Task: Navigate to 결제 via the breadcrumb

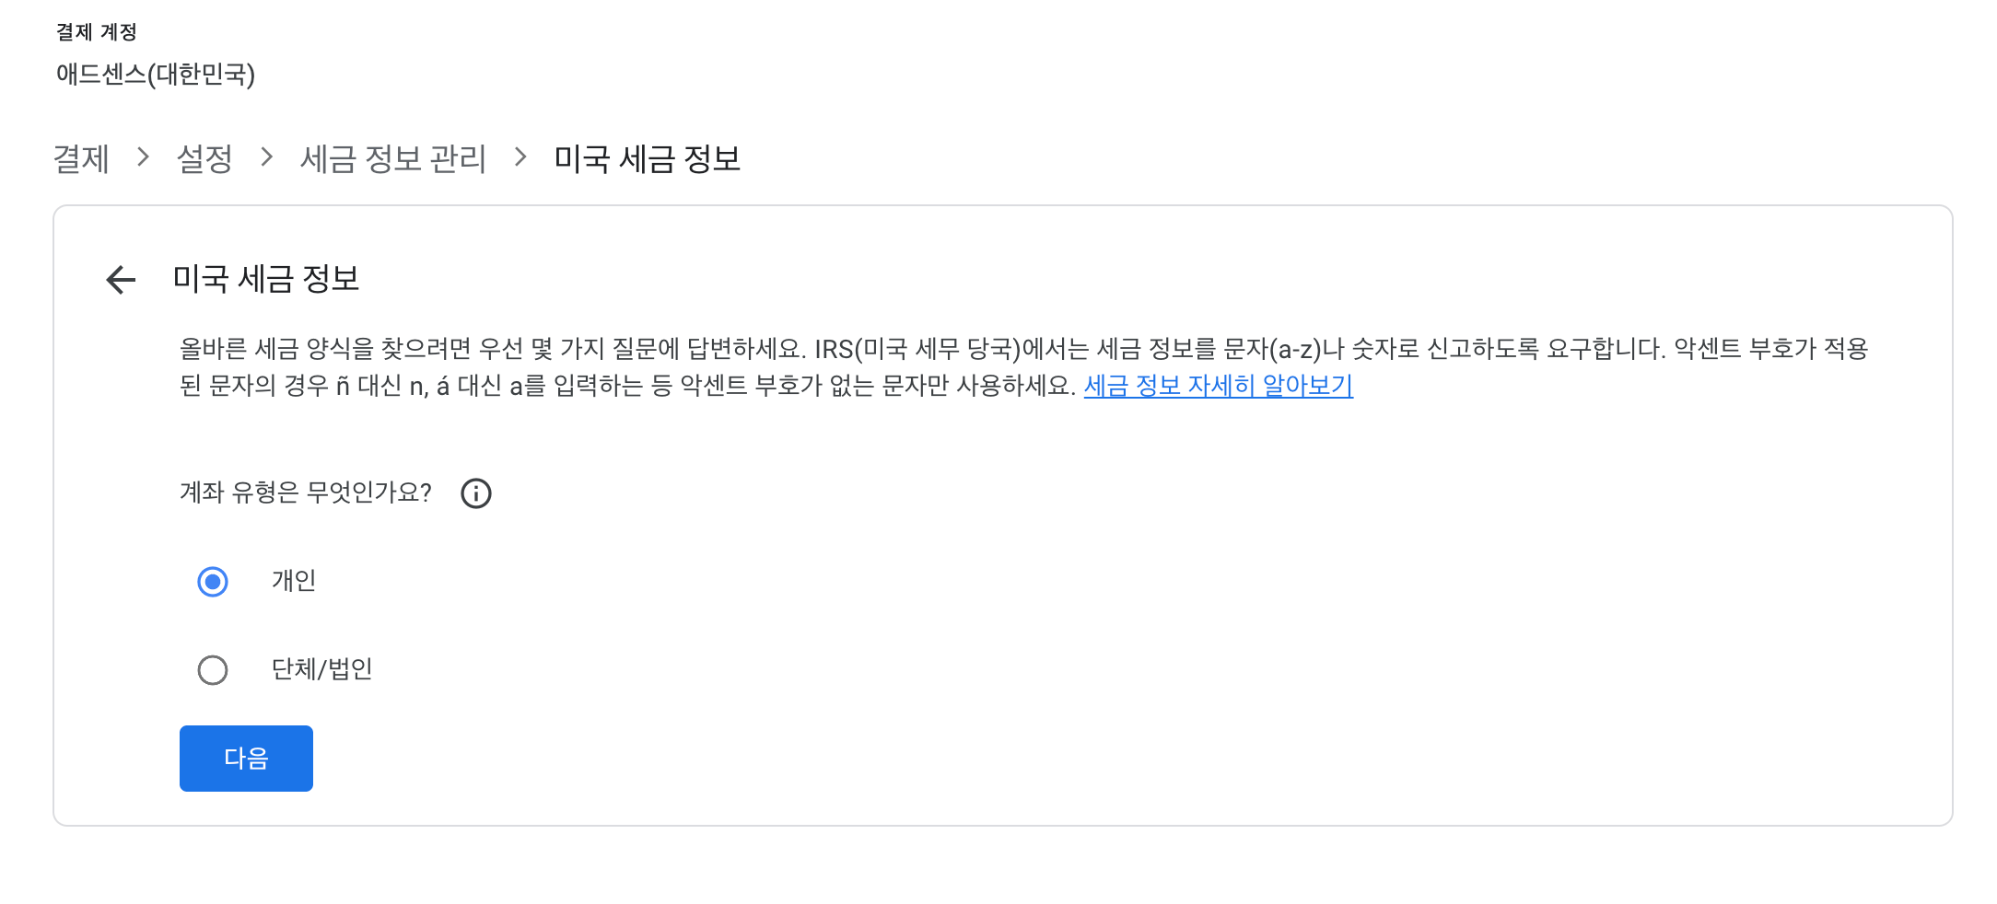Action: (x=81, y=158)
